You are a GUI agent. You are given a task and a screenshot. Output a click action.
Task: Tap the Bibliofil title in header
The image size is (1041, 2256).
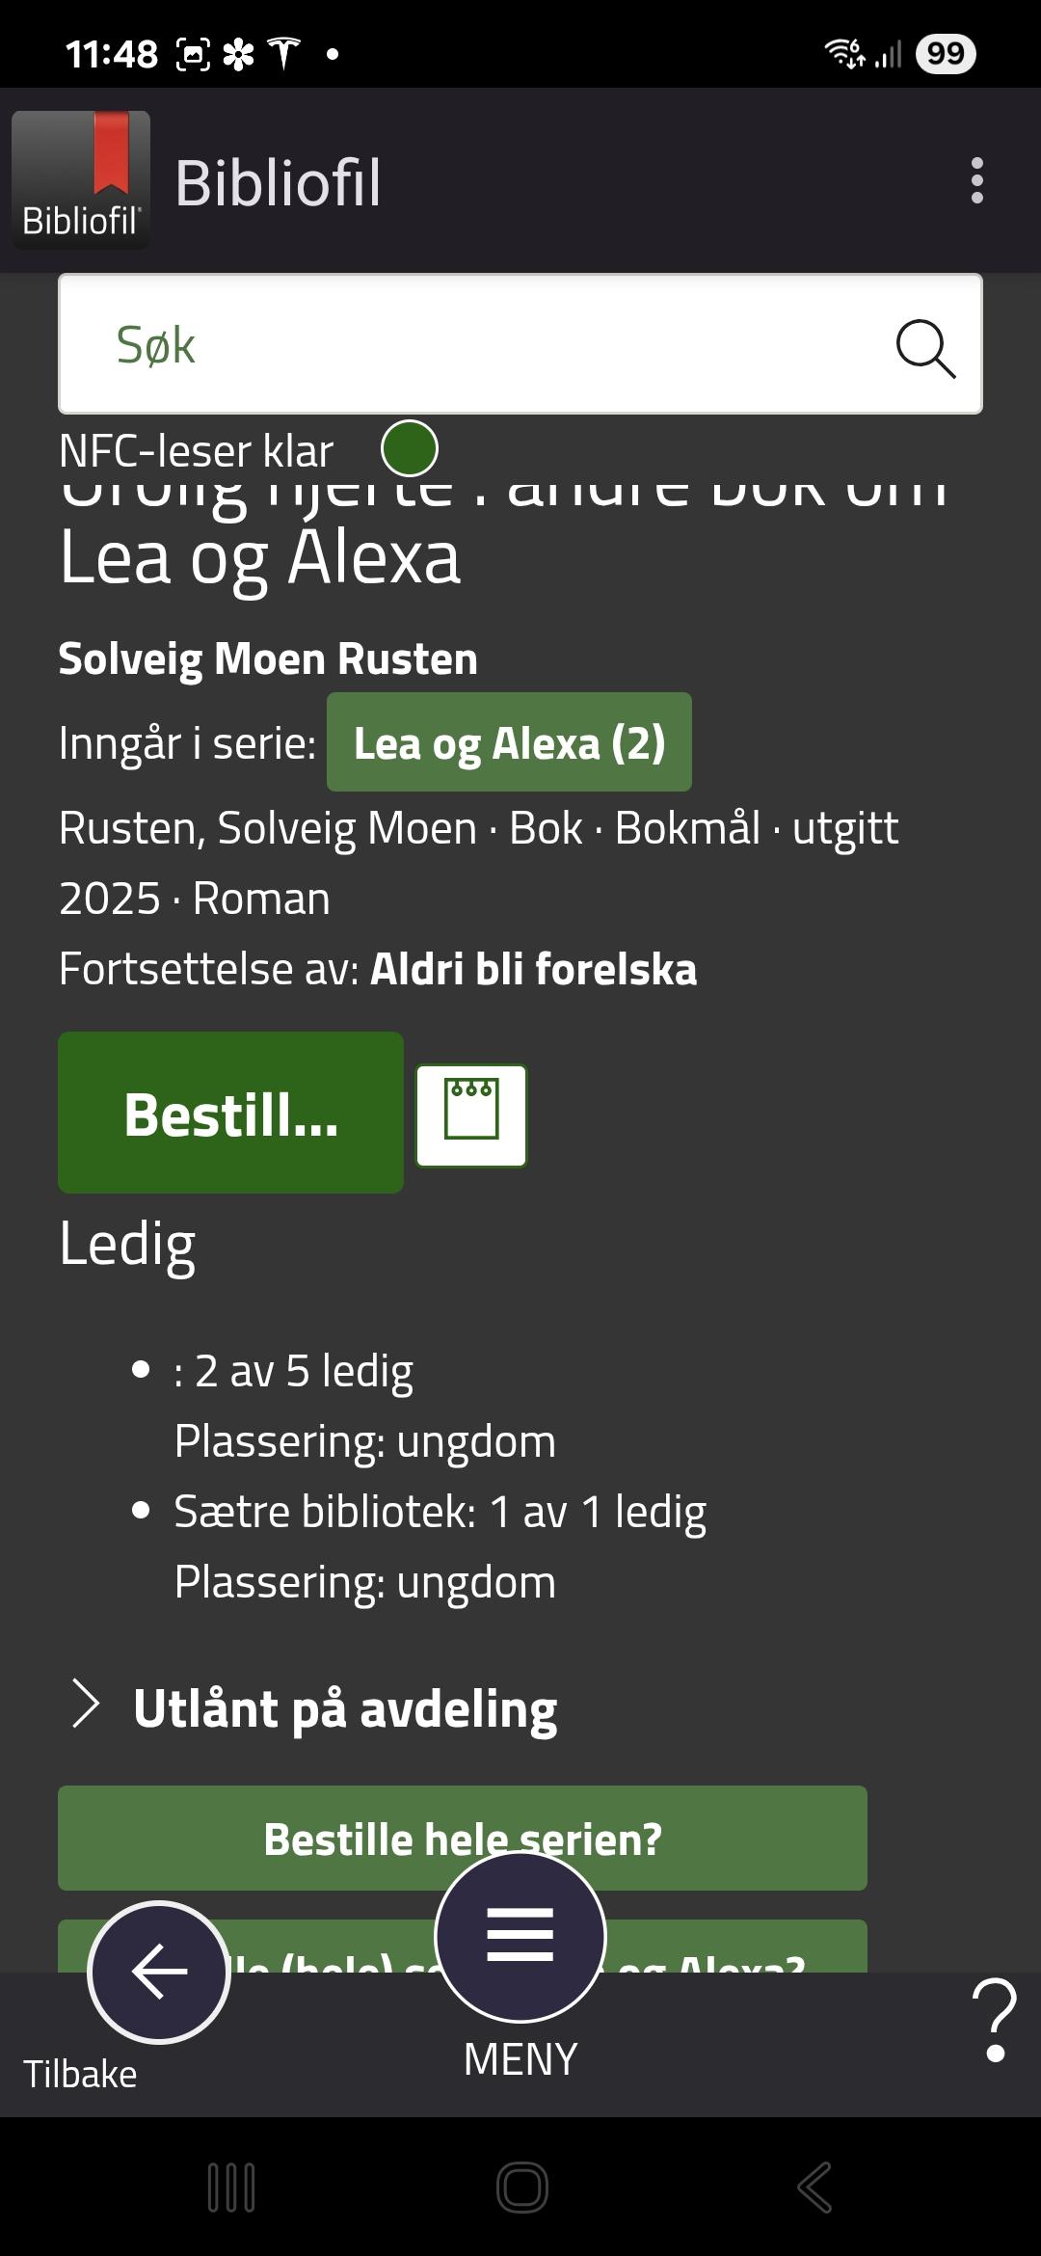278,181
